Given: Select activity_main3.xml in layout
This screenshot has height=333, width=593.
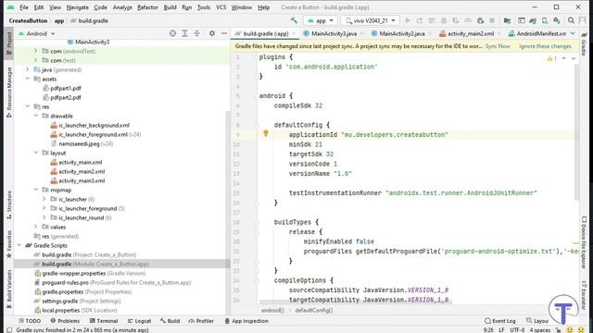Looking at the screenshot, I should tap(82, 180).
